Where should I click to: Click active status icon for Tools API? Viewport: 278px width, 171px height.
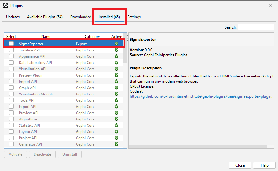(x=116, y=100)
